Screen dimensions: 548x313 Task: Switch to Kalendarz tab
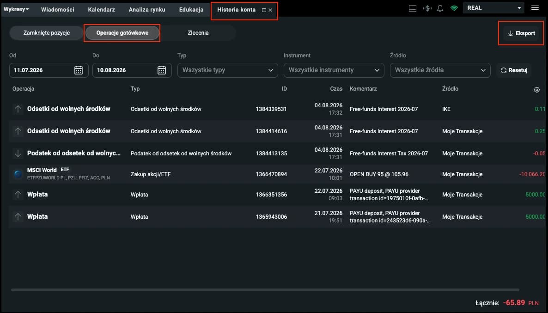click(101, 10)
